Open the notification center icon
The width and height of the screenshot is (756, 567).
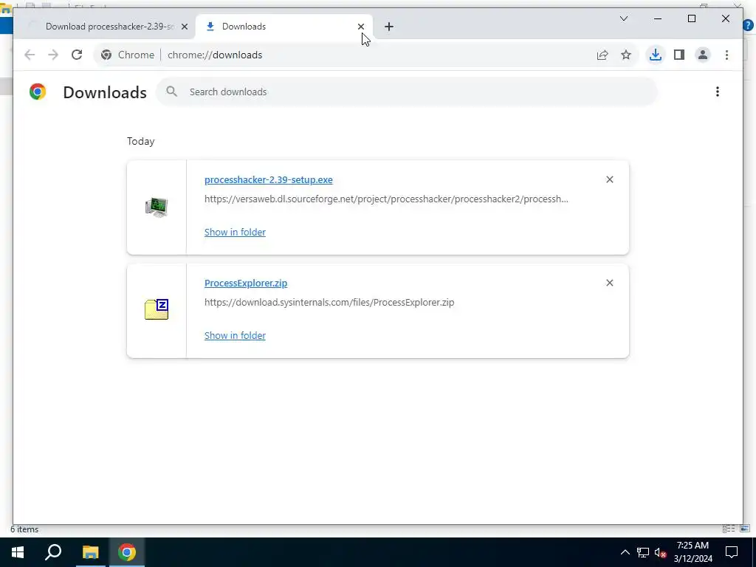(x=732, y=552)
